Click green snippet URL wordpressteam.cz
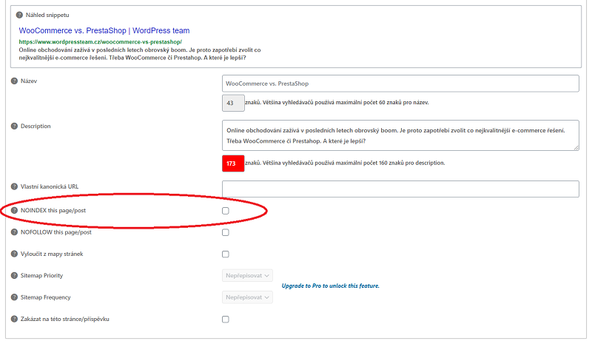The image size is (592, 341). click(x=101, y=42)
